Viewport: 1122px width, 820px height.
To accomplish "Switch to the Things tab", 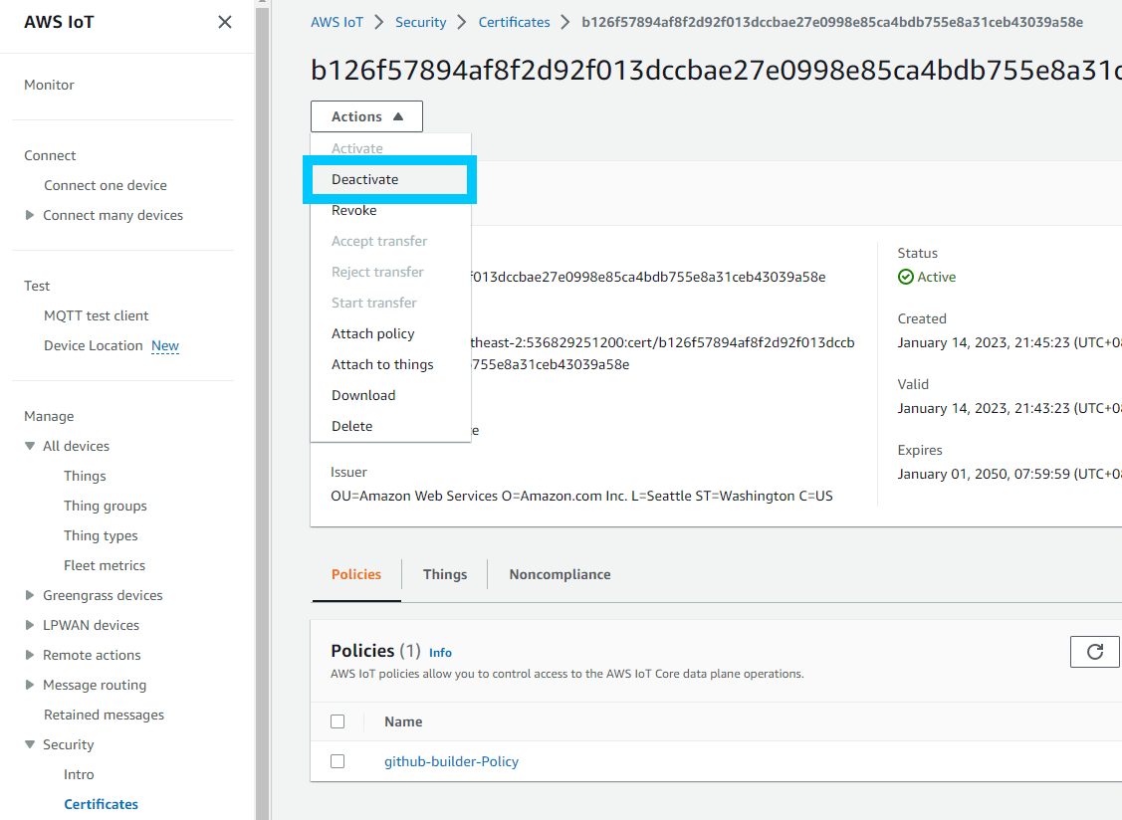I will pos(444,574).
